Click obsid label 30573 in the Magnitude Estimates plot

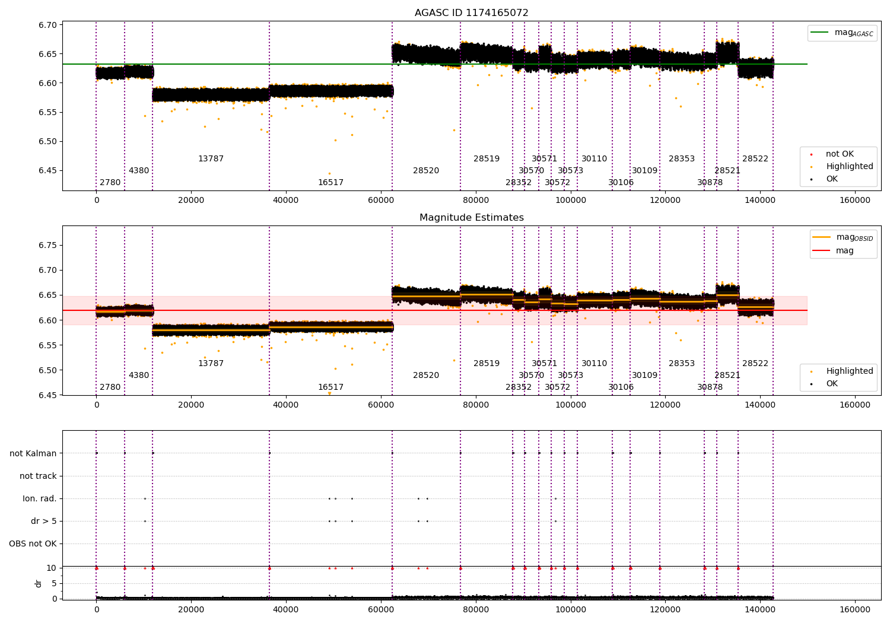570,376
